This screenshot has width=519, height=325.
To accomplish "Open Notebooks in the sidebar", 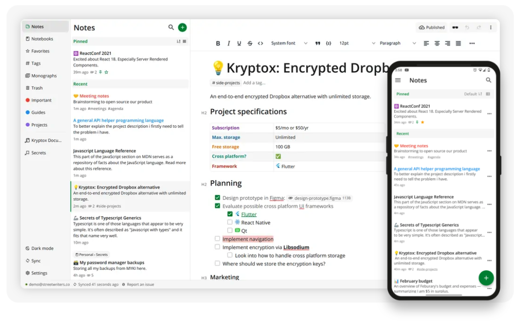I will click(45, 39).
